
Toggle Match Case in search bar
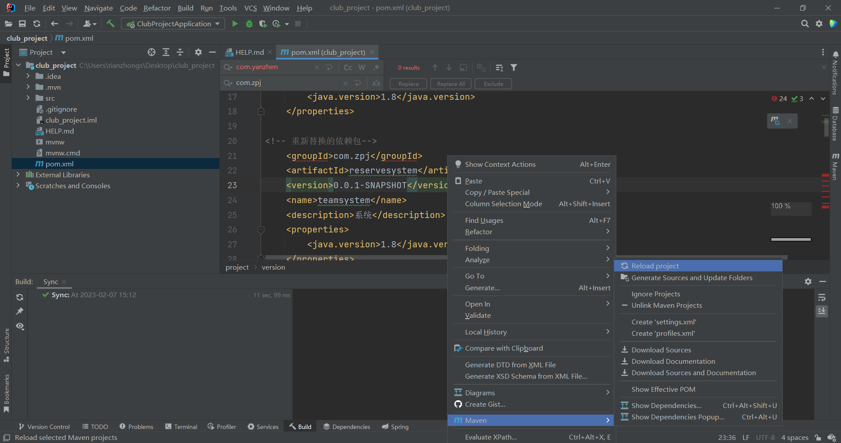348,67
